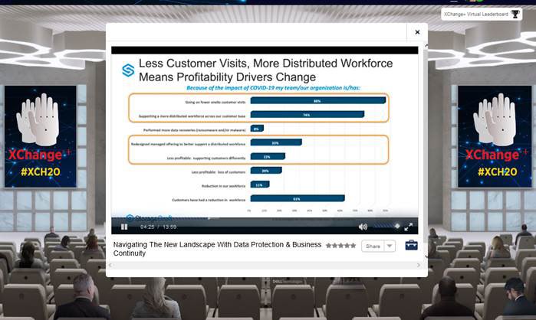Enter fullscreen video mode
536x320 pixels.
tap(408, 227)
